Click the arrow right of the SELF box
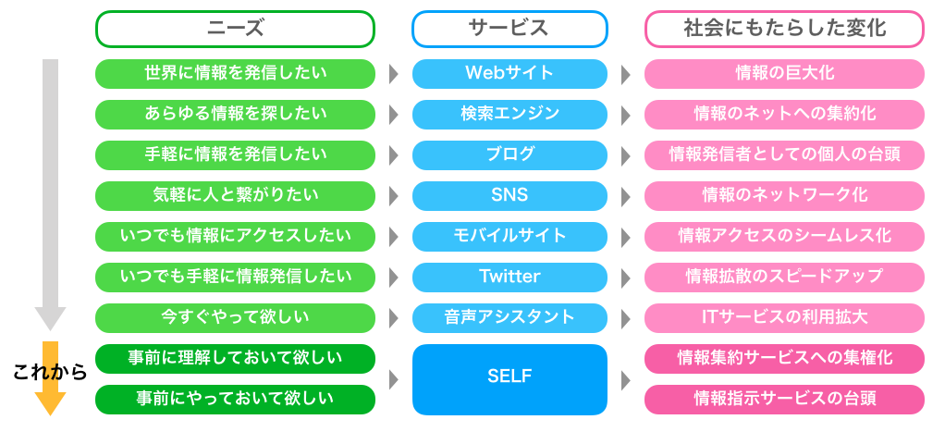Viewport: 945px width, 432px height. coord(626,379)
